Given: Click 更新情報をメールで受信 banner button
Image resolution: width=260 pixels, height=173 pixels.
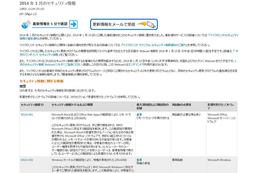Looking at the screenshot, I should [x=124, y=24].
